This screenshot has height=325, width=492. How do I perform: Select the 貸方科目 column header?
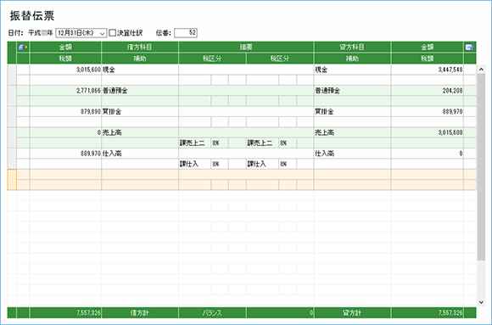[352, 48]
